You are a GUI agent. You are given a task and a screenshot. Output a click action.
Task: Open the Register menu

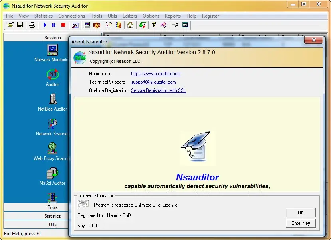[210, 16]
